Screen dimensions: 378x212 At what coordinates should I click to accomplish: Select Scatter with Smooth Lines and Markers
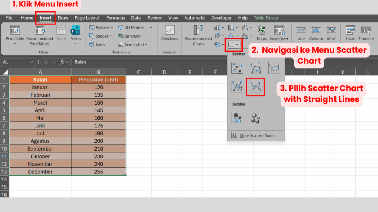click(x=255, y=67)
